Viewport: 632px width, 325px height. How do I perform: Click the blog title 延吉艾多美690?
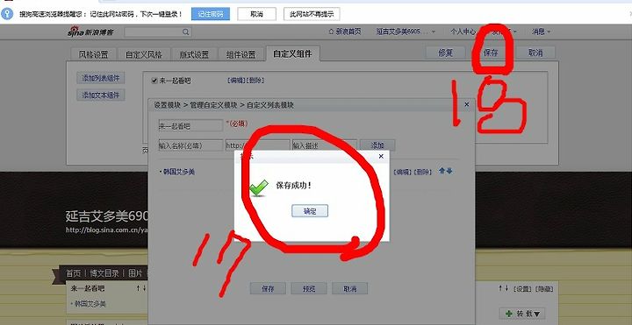tap(107, 216)
